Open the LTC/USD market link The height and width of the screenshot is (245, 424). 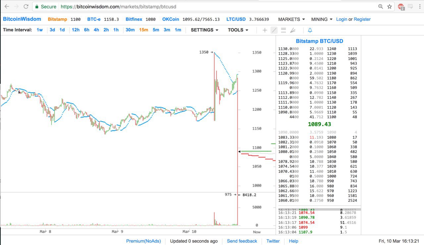click(x=236, y=19)
